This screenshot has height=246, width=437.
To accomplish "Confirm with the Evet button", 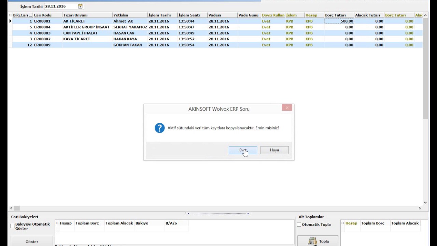I will click(243, 150).
